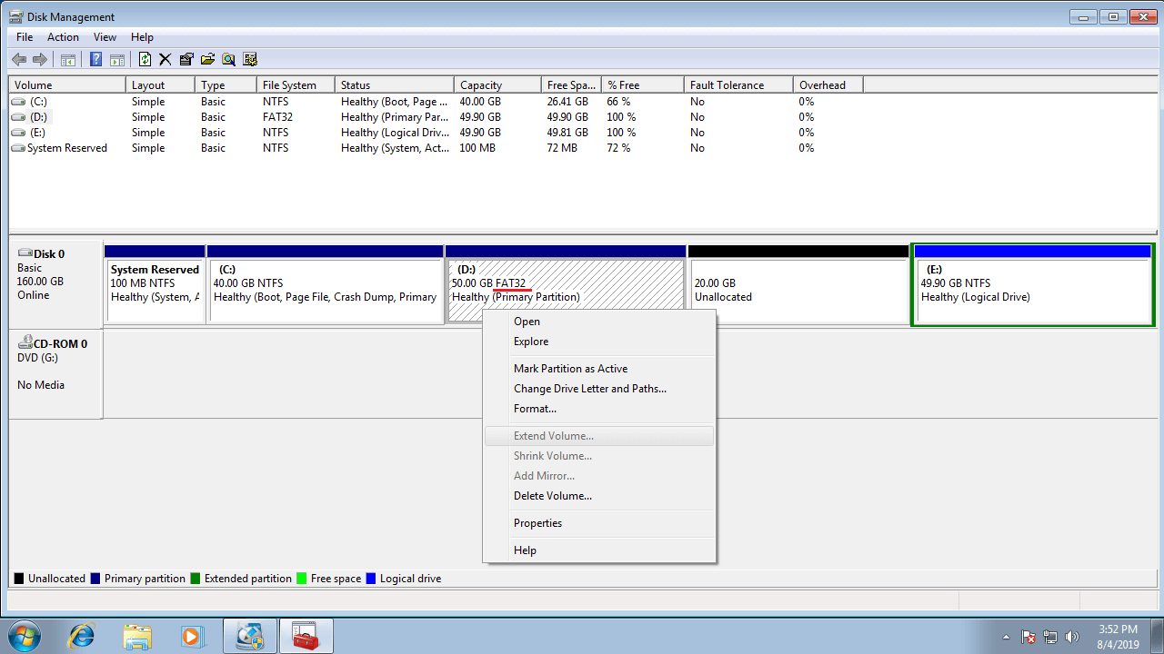Screen dimensions: 1164x654
Task: Click the blue Help question mark icon
Action: pyautogui.click(x=95, y=60)
